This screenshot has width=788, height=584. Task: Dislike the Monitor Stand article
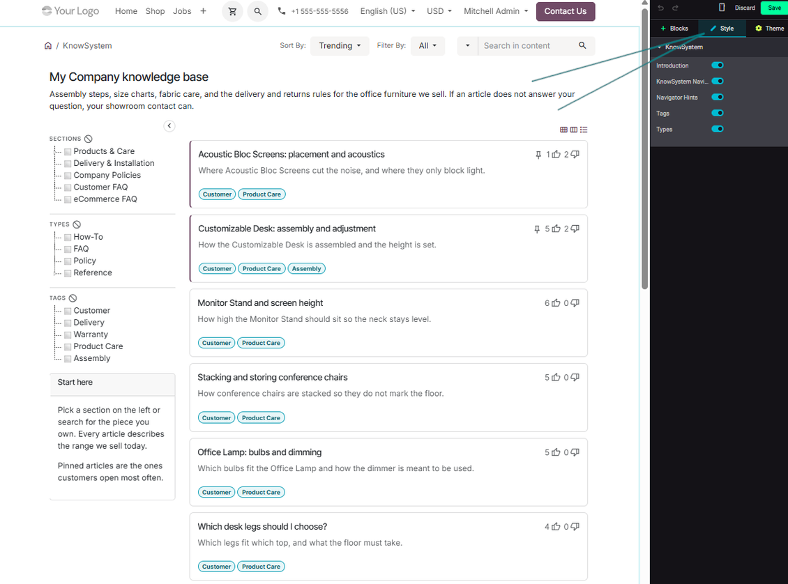pyautogui.click(x=575, y=302)
